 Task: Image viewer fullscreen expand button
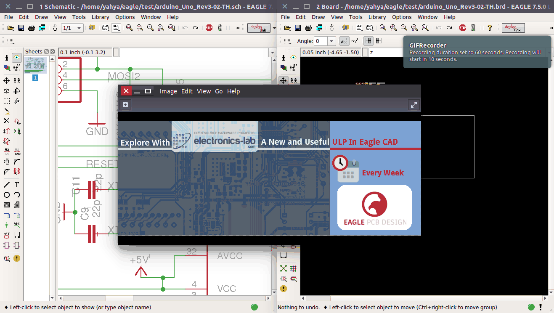(414, 105)
